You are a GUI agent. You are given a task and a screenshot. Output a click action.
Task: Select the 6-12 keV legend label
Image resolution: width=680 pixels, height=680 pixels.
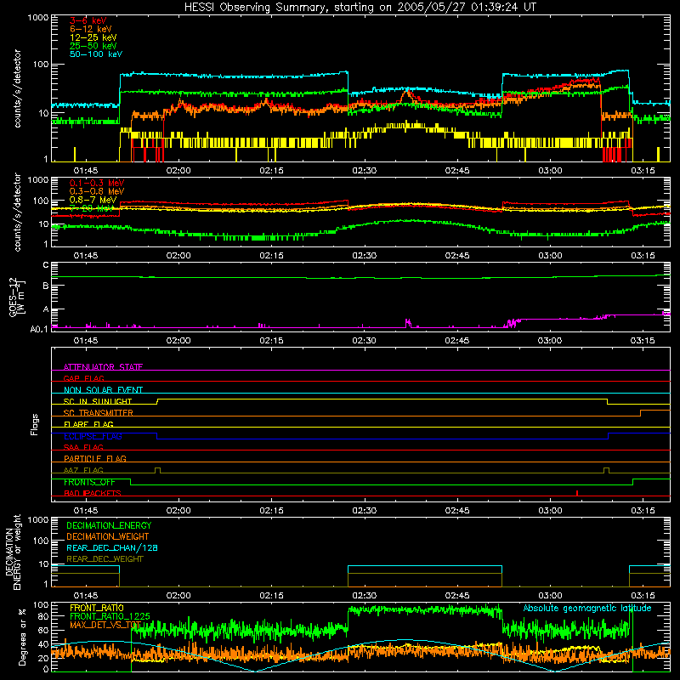(x=91, y=29)
